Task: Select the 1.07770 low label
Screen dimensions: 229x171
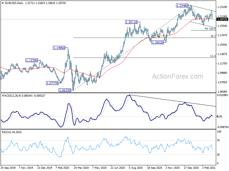Action: pyautogui.click(x=52, y=83)
